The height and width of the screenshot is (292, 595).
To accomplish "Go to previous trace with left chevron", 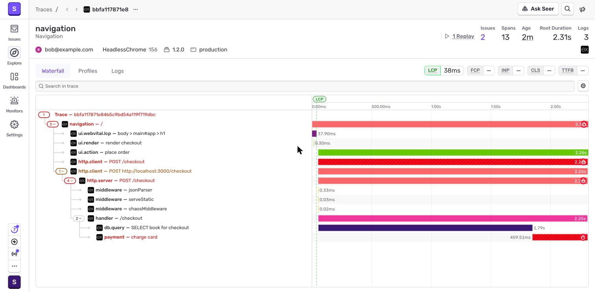I will click(67, 9).
